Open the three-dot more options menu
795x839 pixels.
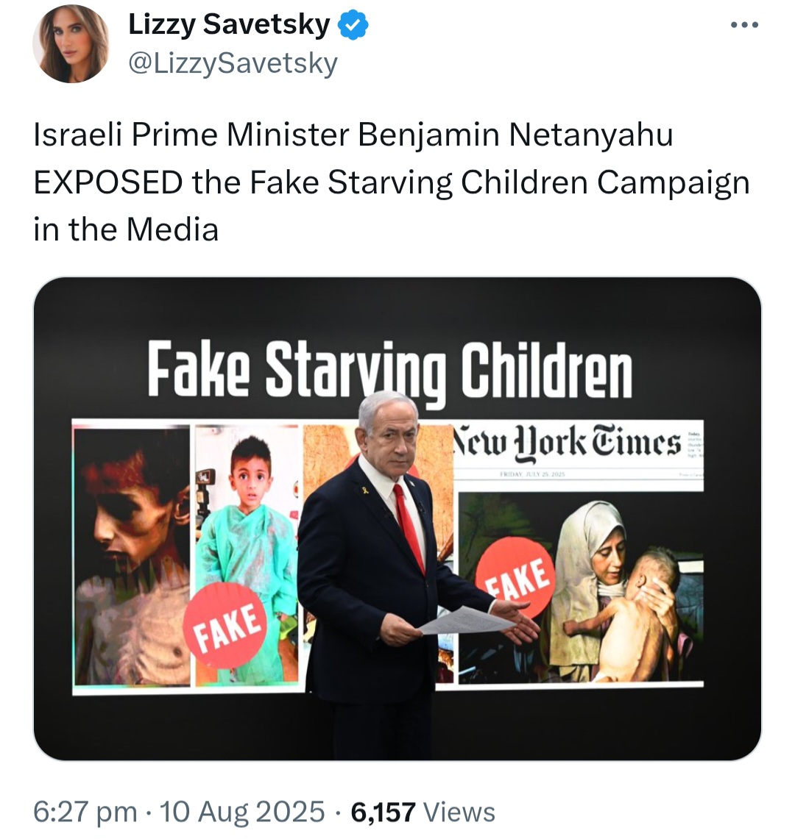[745, 24]
